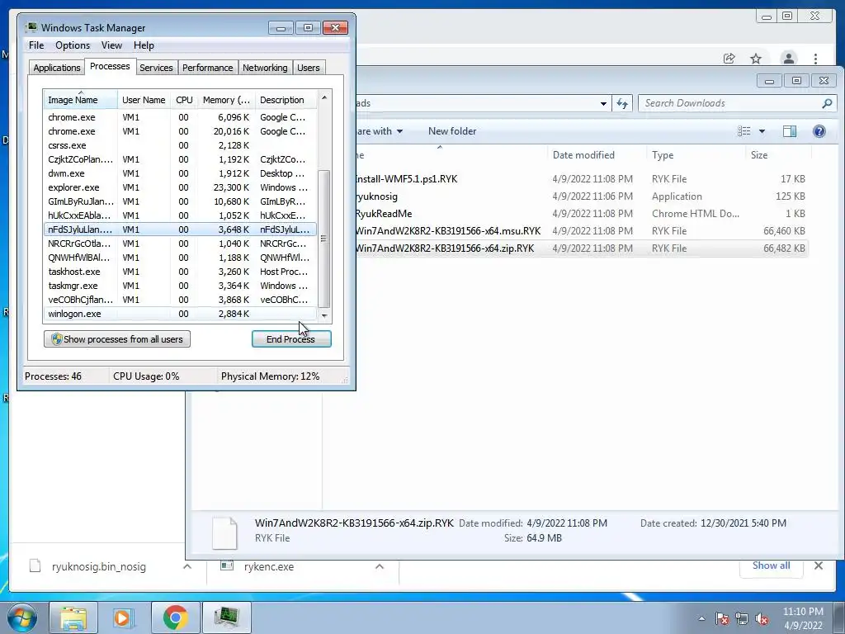Click New folder in the Explorer toolbar
Image resolution: width=845 pixels, height=634 pixels.
(x=452, y=131)
